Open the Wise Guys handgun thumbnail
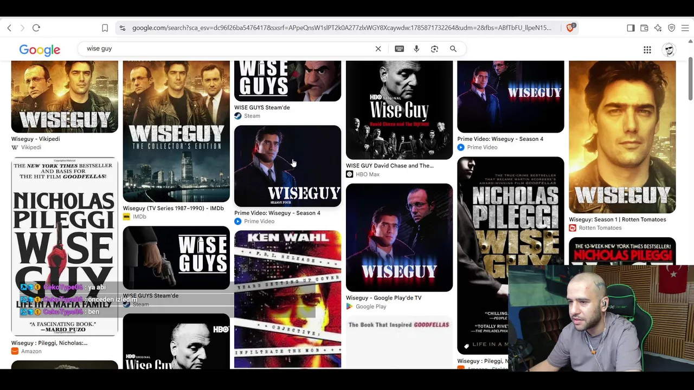Viewport: 694px width, 390px height. tap(176, 258)
